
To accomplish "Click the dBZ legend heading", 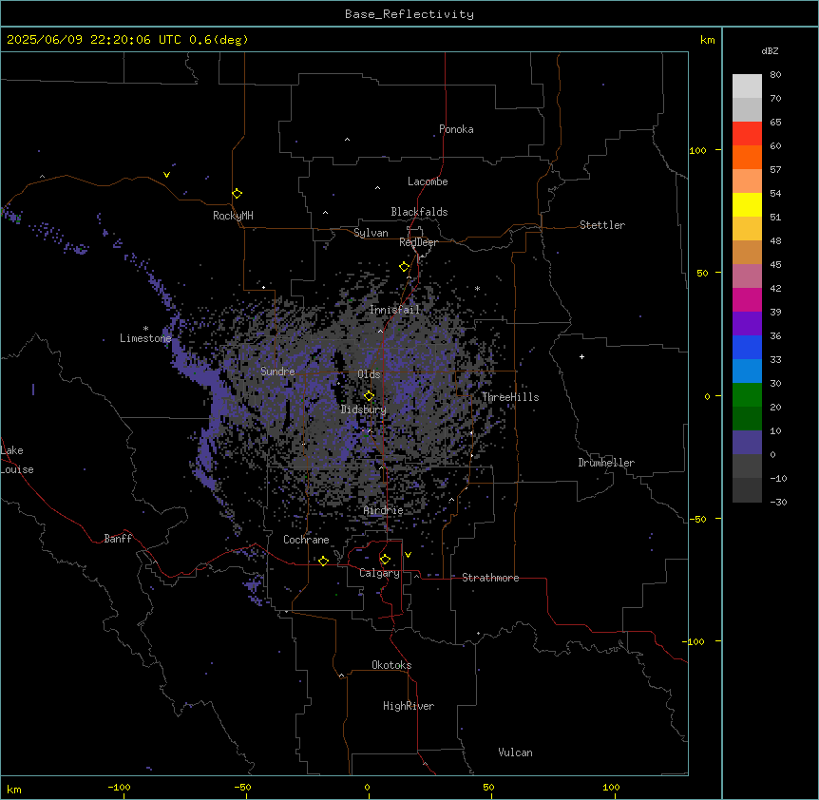I will click(x=770, y=50).
